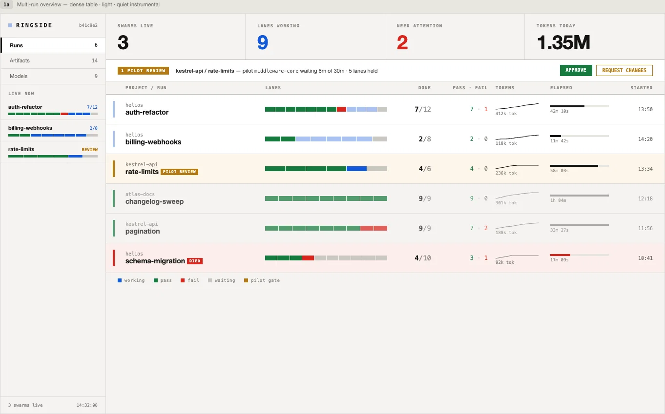
Task: Click the Need Attention count '2'
Action: click(402, 43)
